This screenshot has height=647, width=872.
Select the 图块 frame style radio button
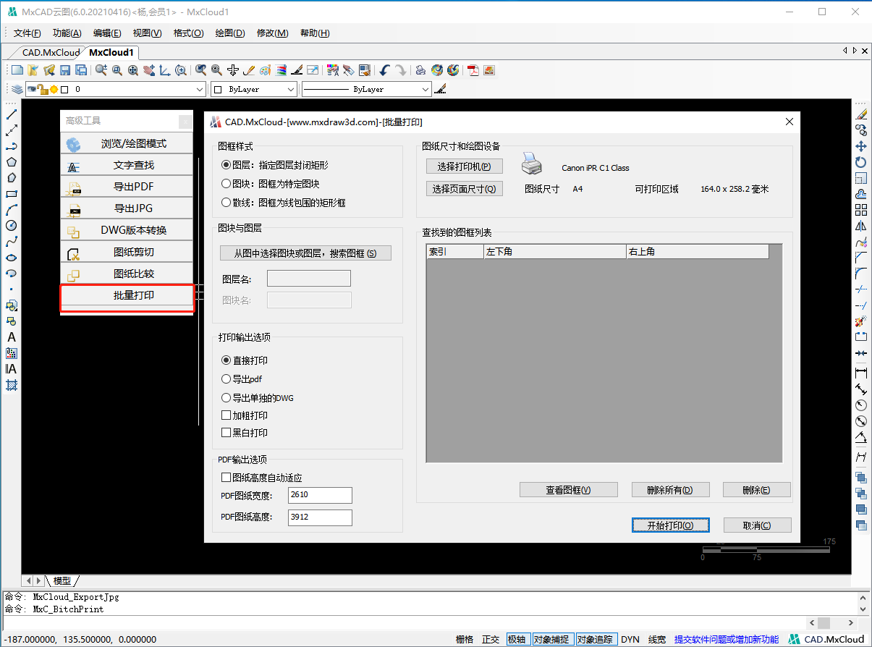pos(226,184)
